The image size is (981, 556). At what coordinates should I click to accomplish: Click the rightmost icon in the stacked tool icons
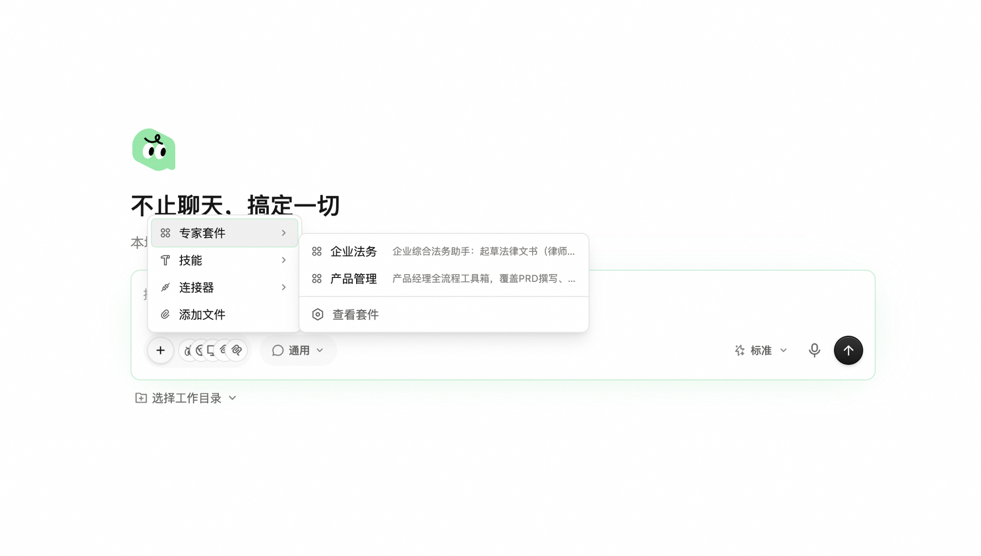[x=237, y=350]
